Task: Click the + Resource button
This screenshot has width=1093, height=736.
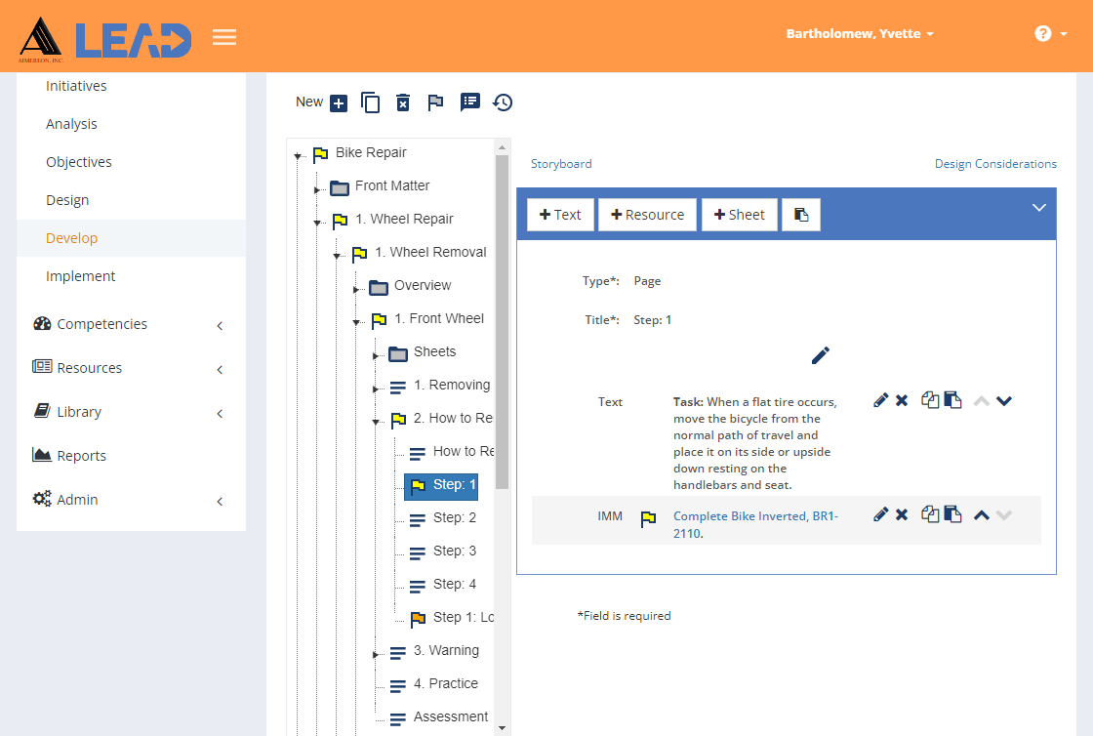Action: pos(648,215)
